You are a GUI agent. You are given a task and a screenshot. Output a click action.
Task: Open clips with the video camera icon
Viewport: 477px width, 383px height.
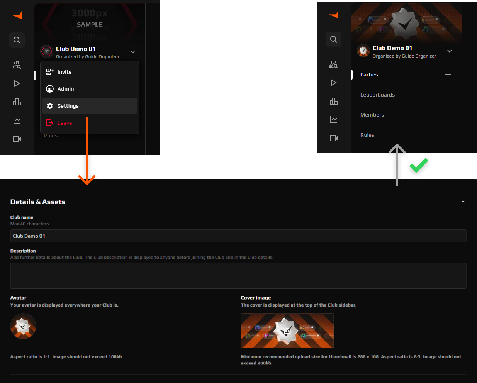[x=17, y=139]
